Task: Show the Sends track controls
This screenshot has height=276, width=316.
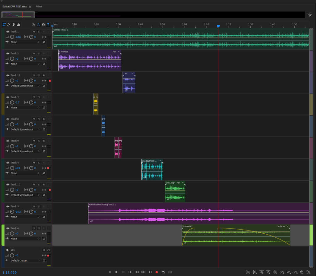Action: [14, 24]
